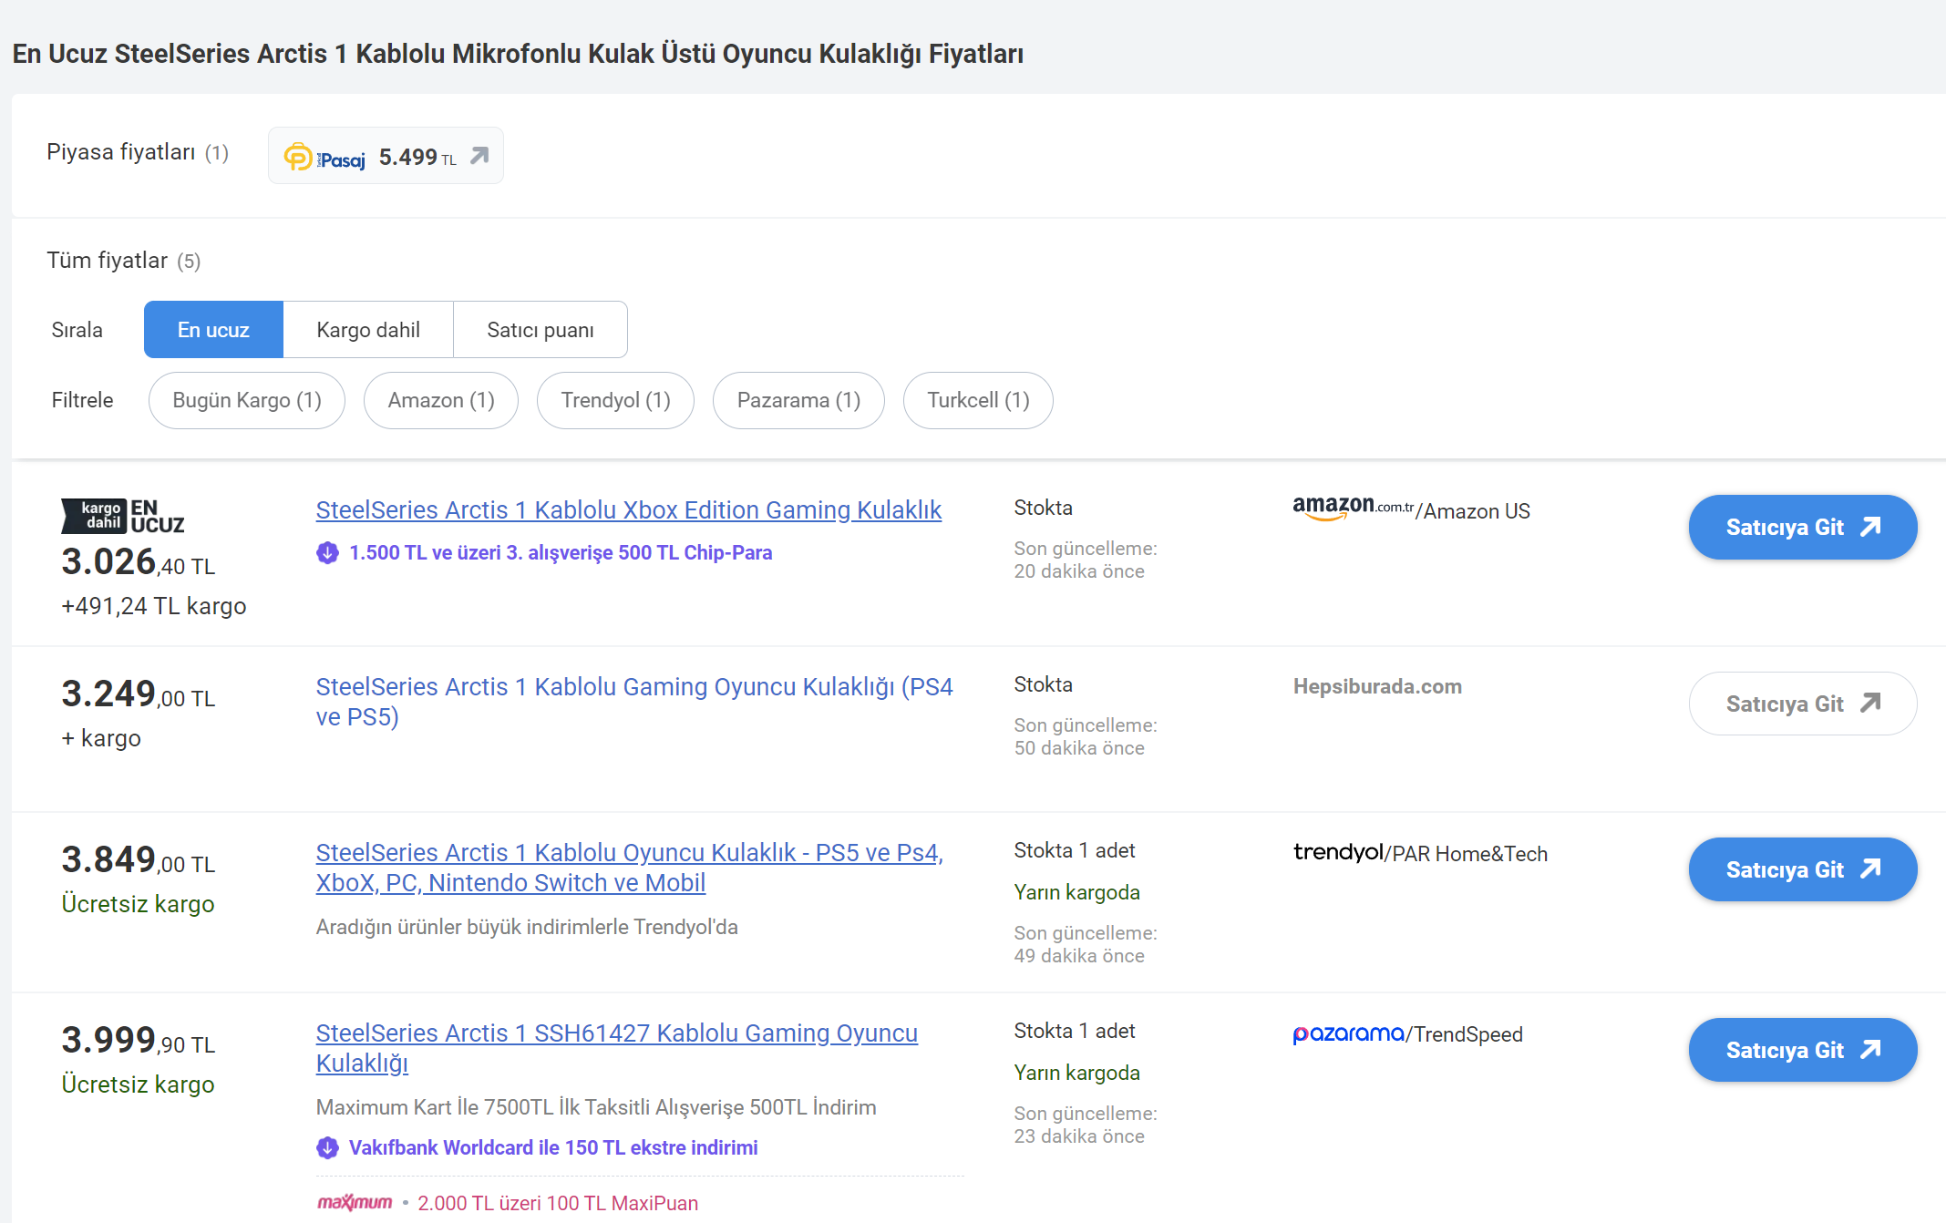Open Arctis 1 PS4 ve PS5 Hepsiburada listing
1946x1223 pixels.
pyautogui.click(x=634, y=702)
